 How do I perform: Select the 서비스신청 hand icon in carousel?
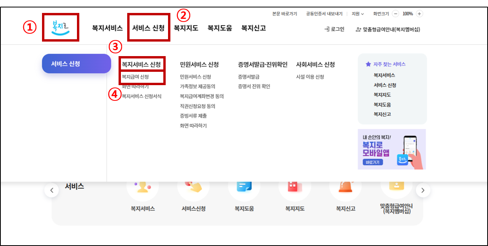[x=194, y=188]
